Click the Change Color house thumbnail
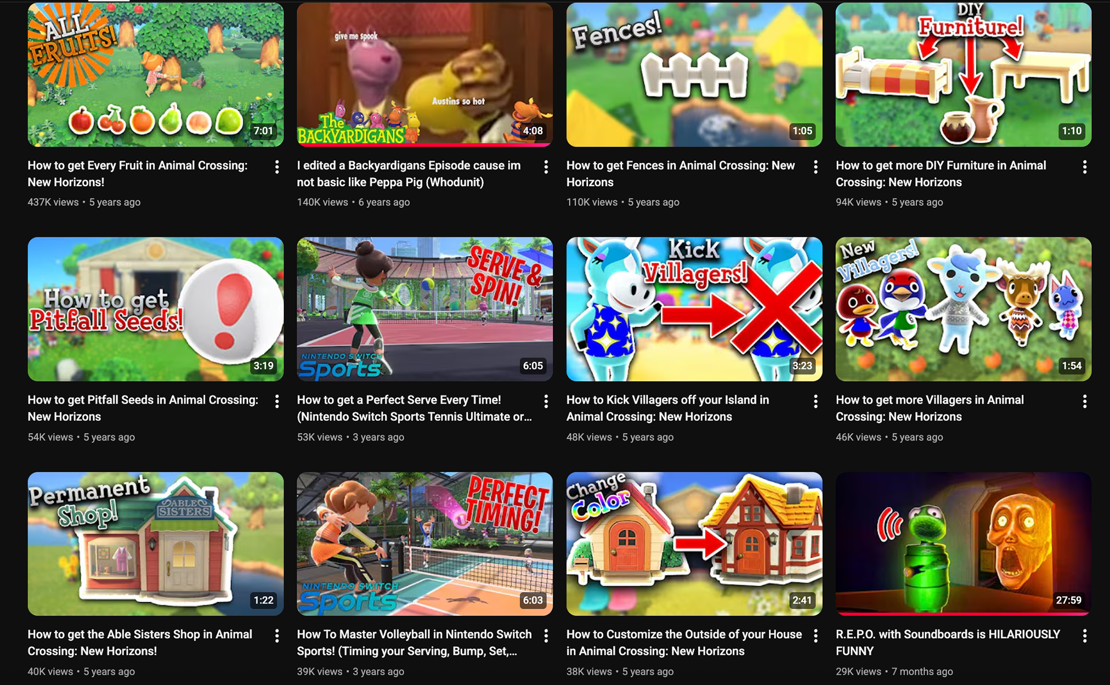Viewport: 1110px width, 685px height. (694, 543)
